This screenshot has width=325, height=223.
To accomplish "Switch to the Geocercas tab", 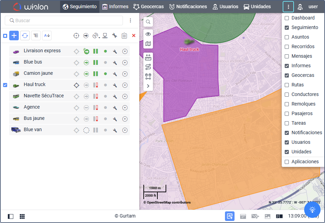I will point(149,6).
